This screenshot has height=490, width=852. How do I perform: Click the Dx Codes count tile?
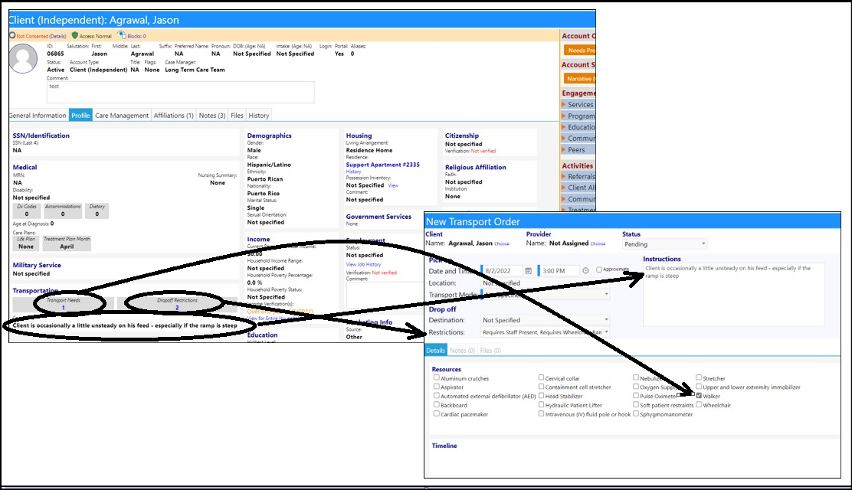coord(27,211)
